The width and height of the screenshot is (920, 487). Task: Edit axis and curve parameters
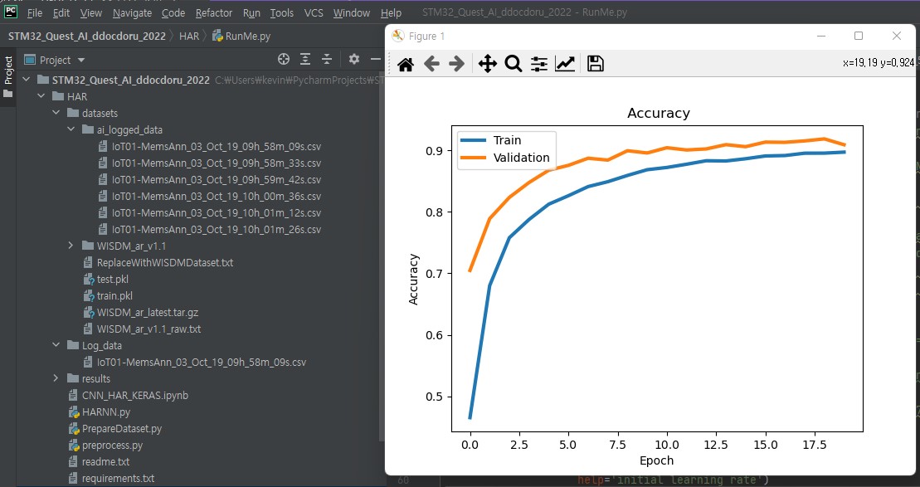pos(565,65)
